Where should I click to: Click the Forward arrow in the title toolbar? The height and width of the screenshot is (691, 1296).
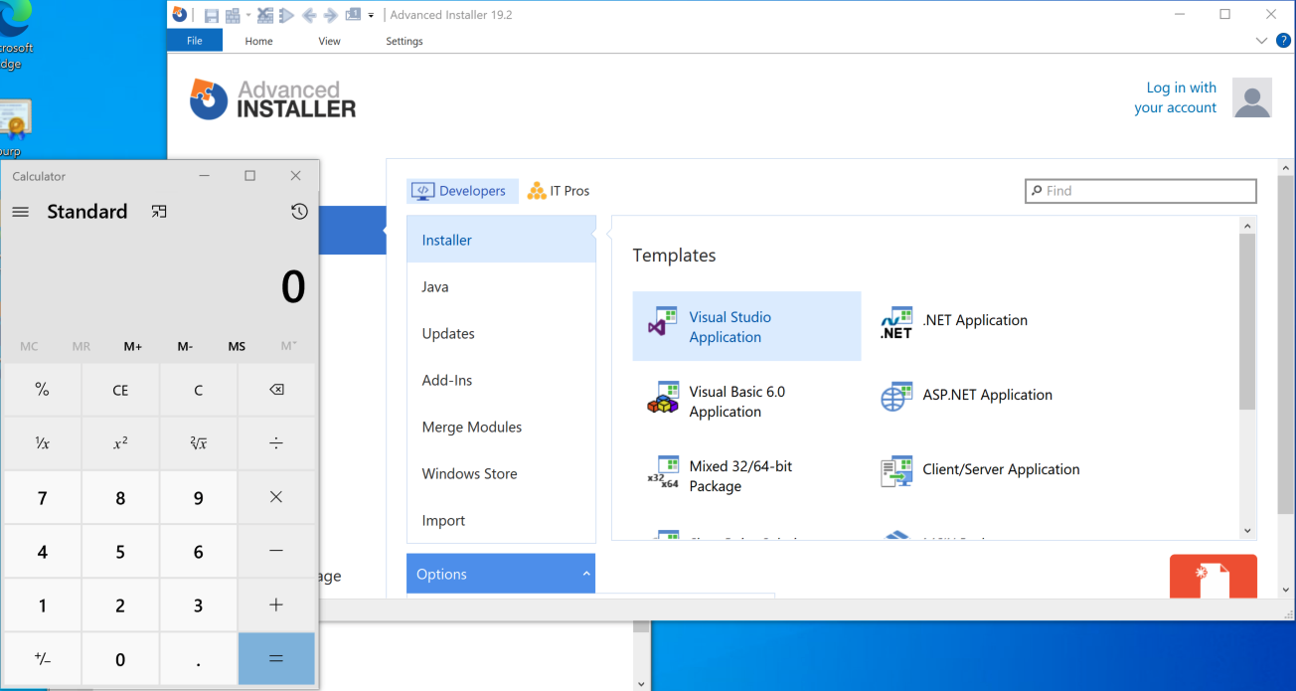(331, 15)
